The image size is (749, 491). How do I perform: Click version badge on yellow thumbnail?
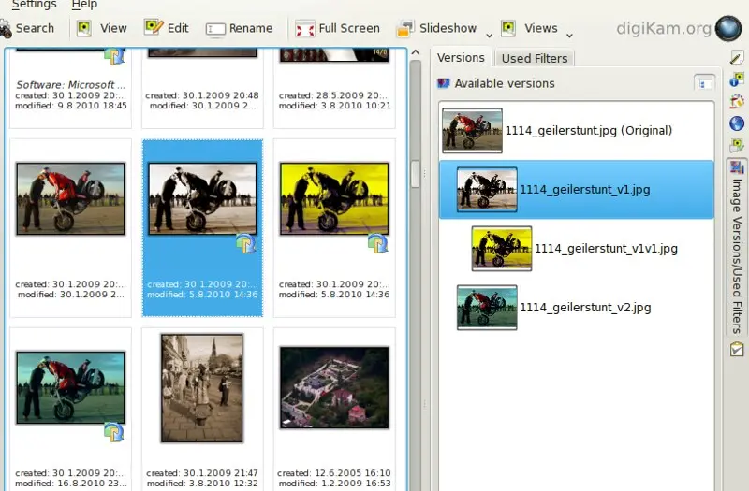coord(378,243)
